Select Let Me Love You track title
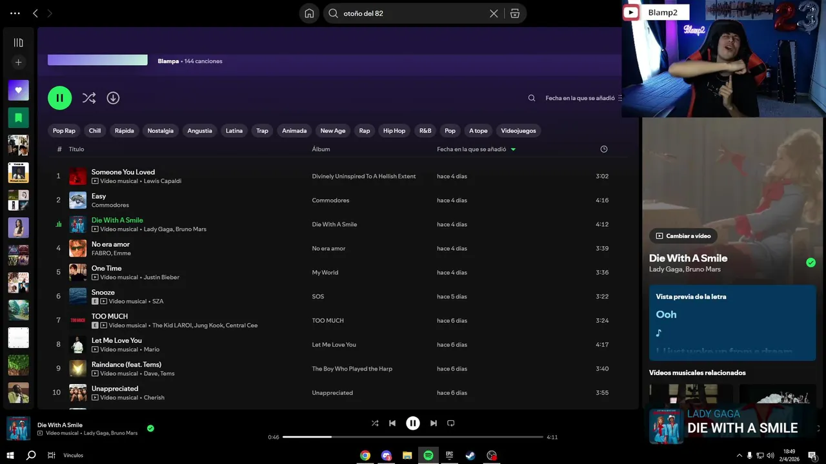The image size is (826, 464). coord(117,340)
